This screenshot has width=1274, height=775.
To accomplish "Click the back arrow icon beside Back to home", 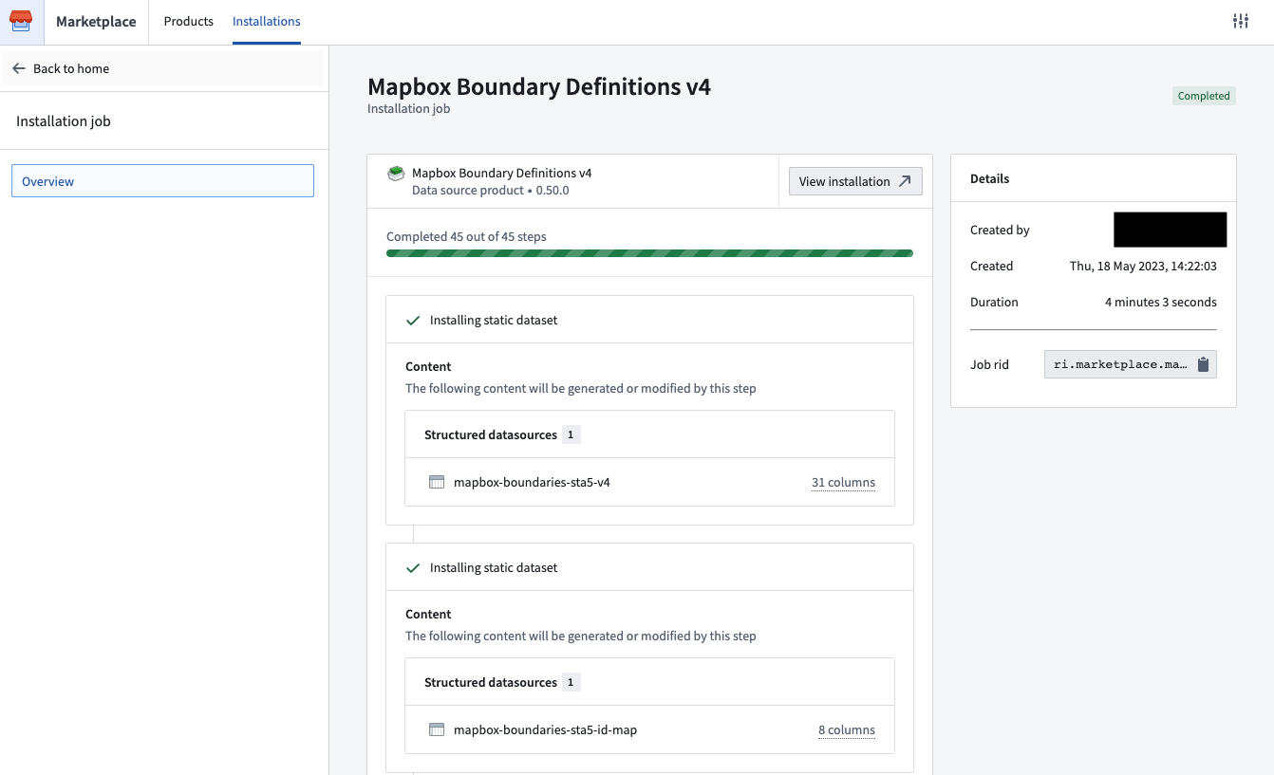I will (19, 68).
